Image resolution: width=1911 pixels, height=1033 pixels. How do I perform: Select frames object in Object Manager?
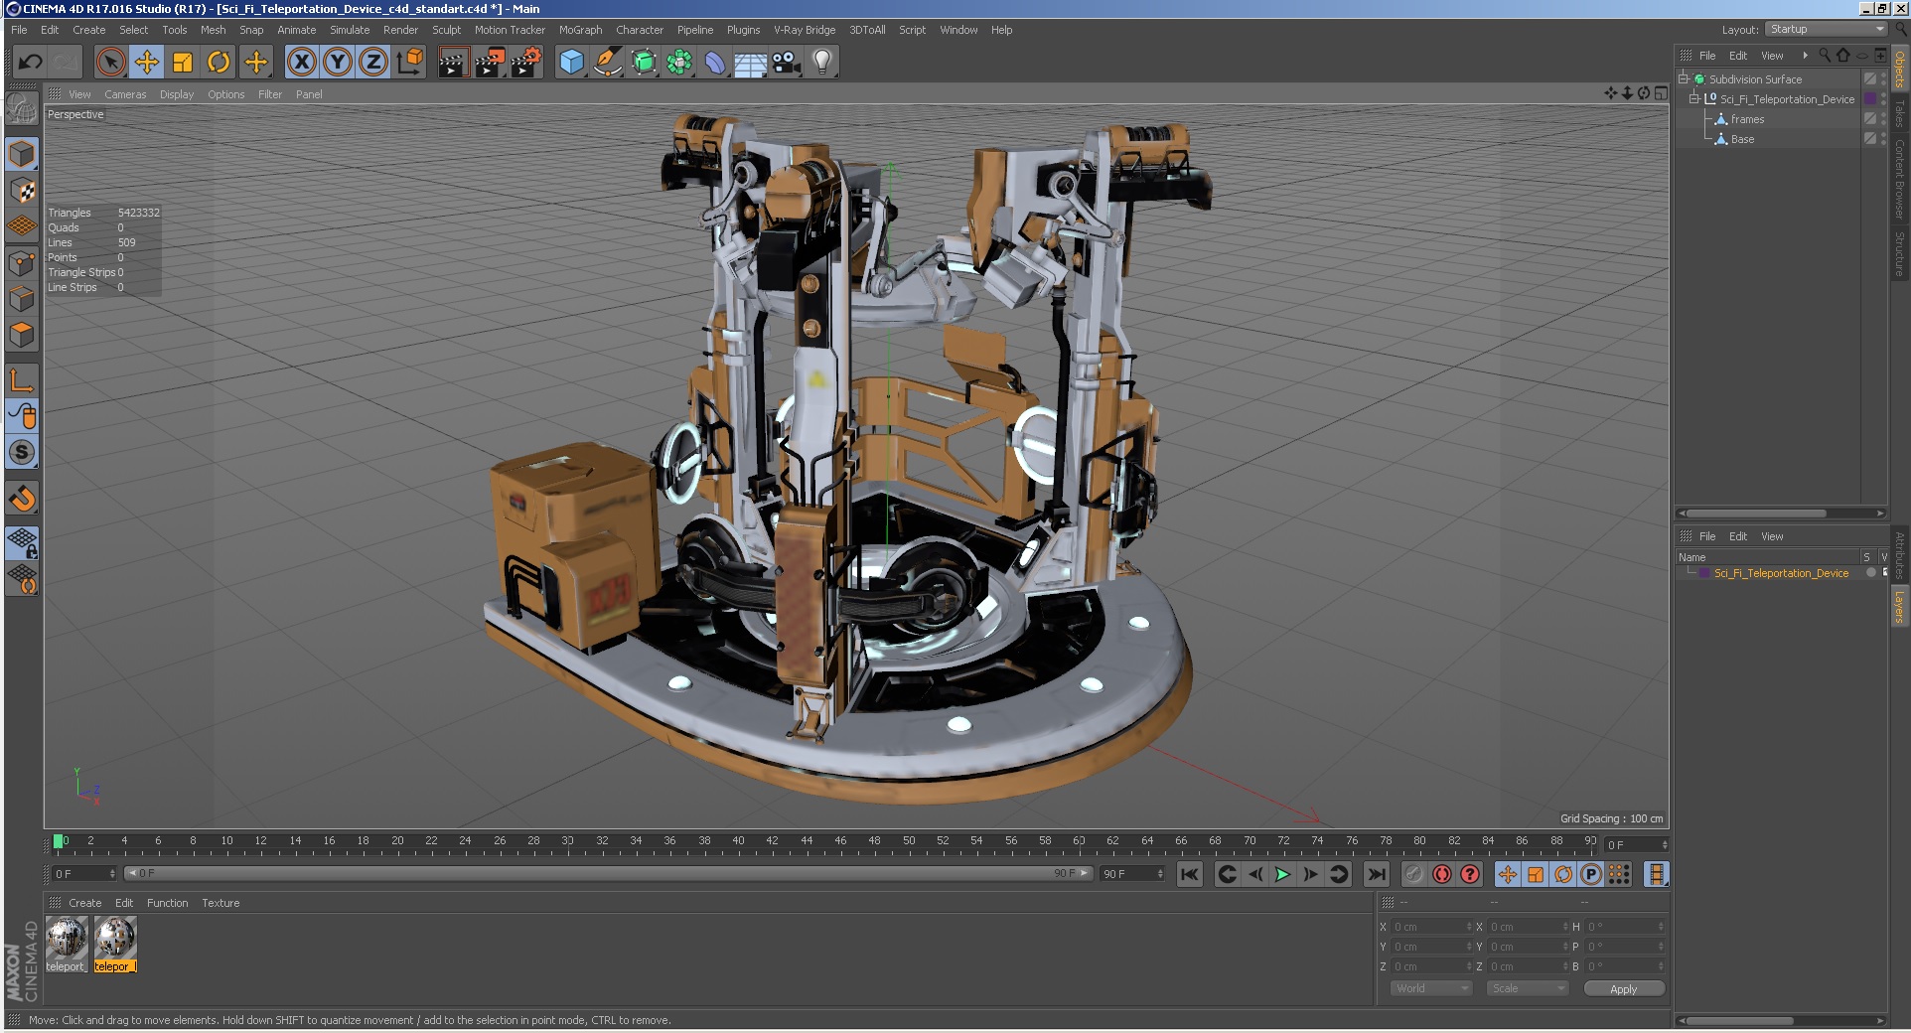[x=1747, y=119]
